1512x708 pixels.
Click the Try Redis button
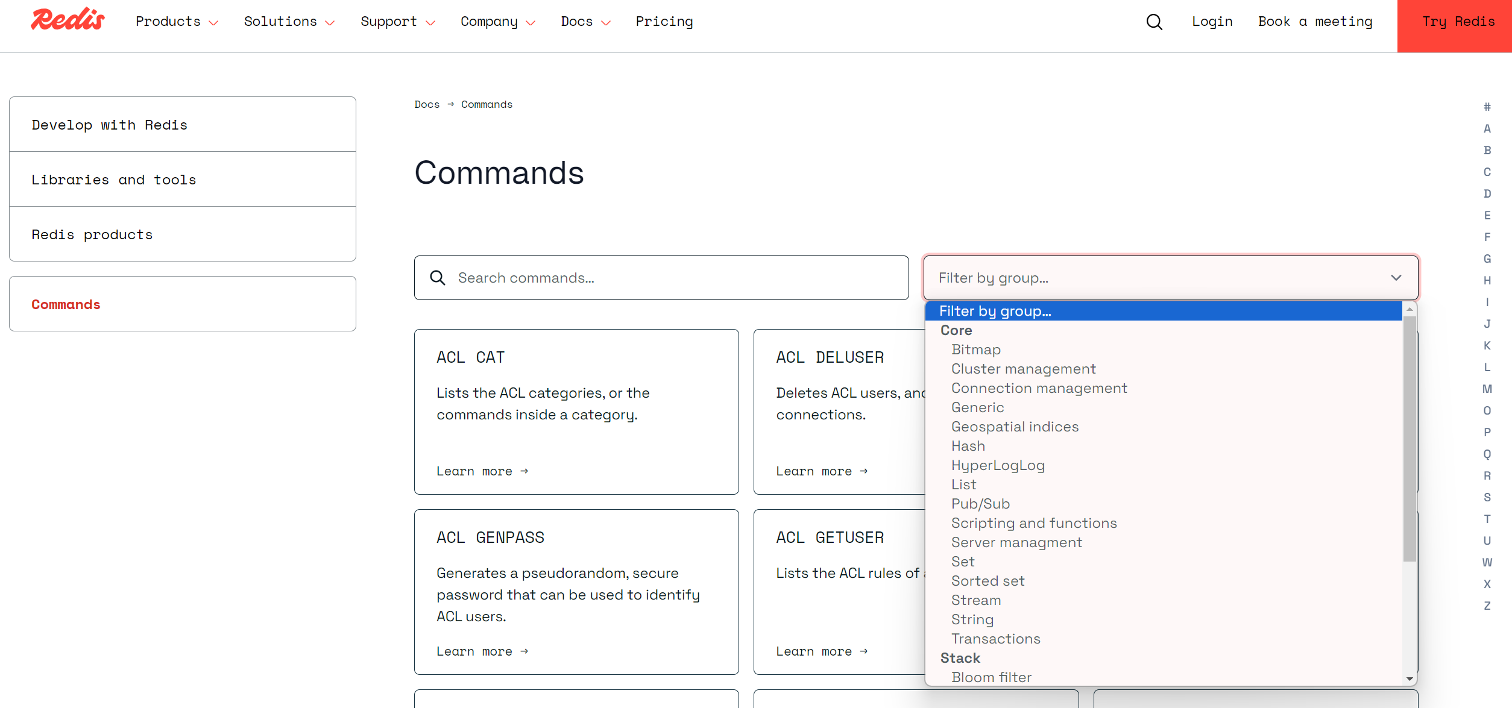1458,21
